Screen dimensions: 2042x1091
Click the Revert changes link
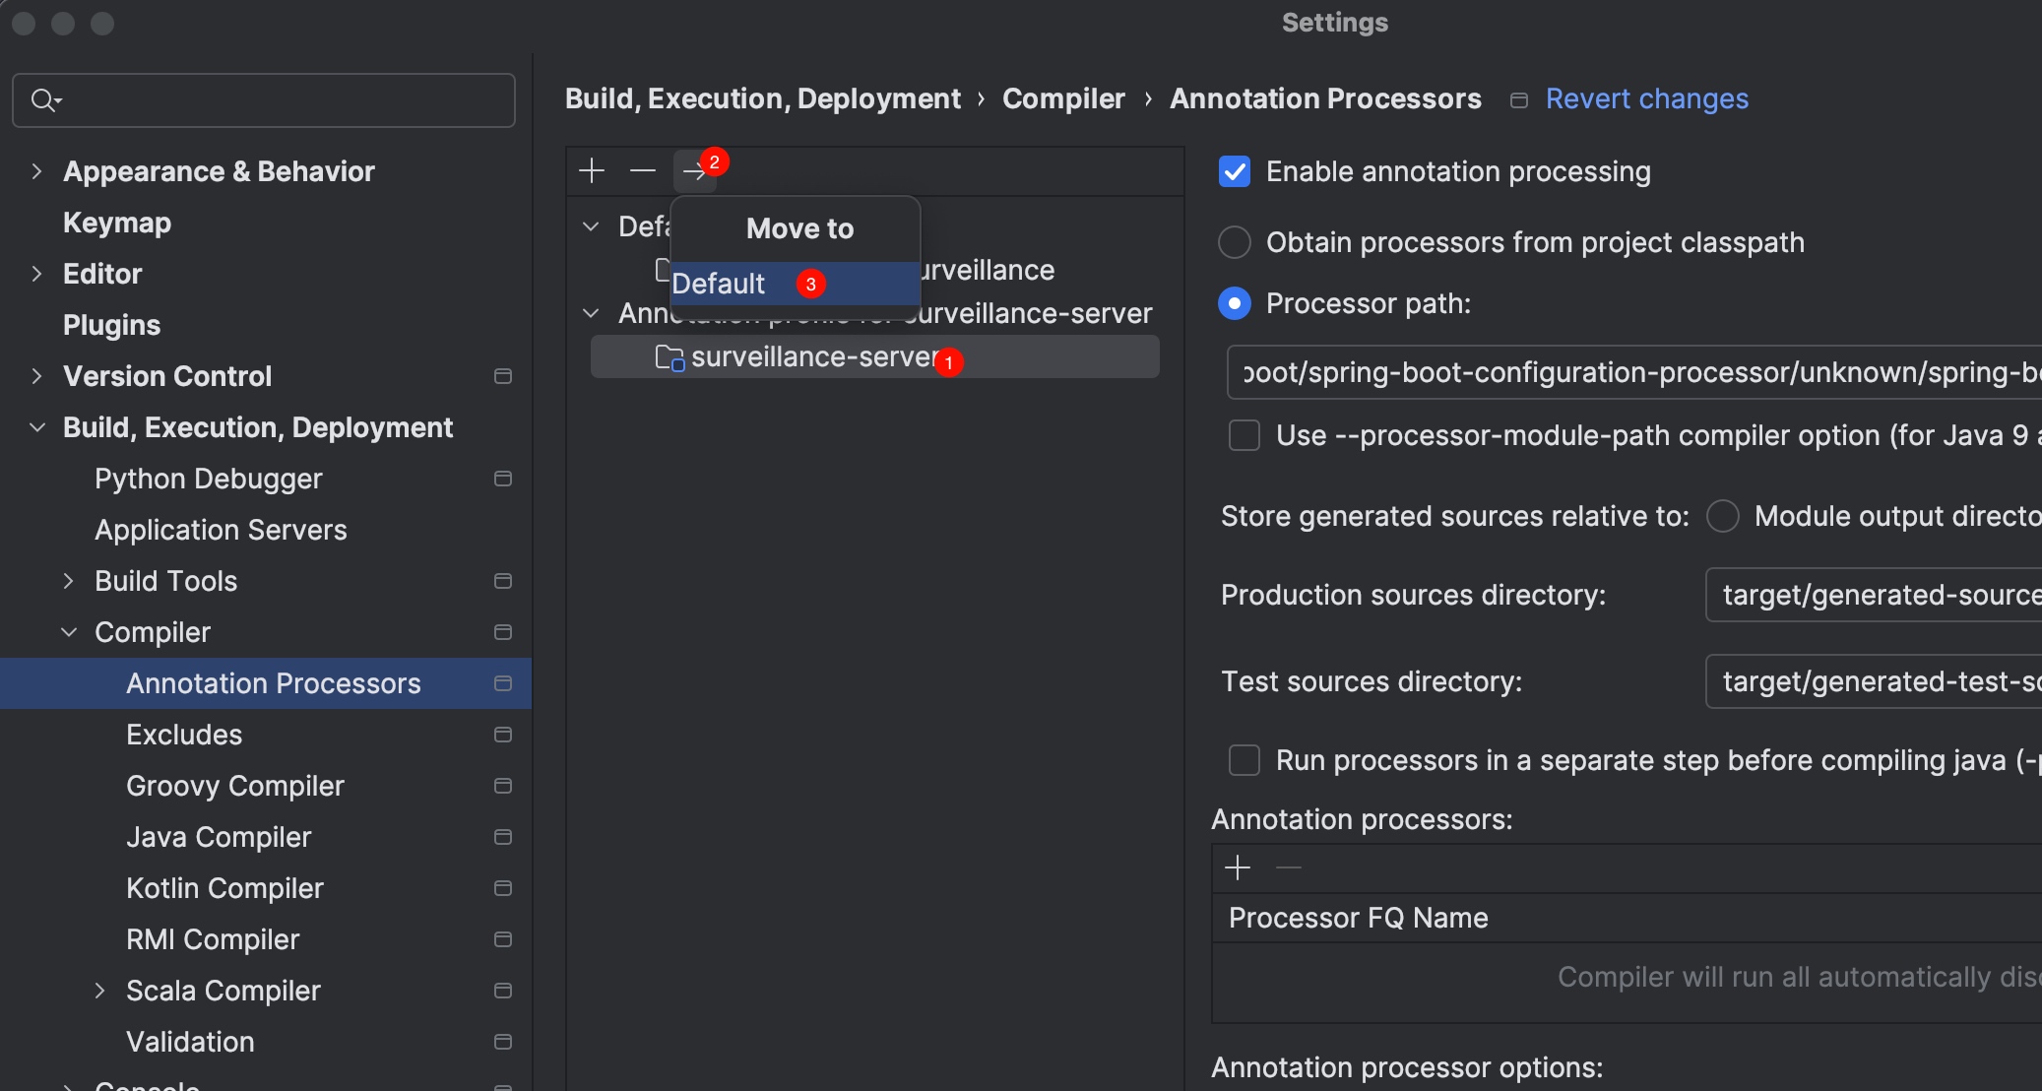(x=1647, y=98)
